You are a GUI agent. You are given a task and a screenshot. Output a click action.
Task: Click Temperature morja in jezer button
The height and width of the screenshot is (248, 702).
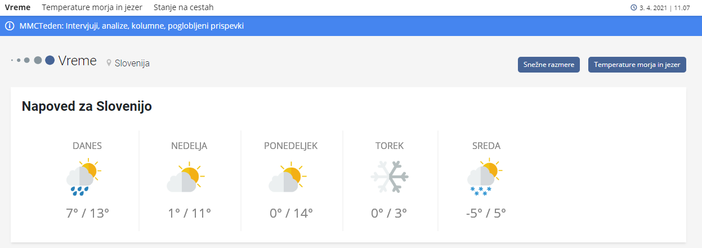coord(637,65)
